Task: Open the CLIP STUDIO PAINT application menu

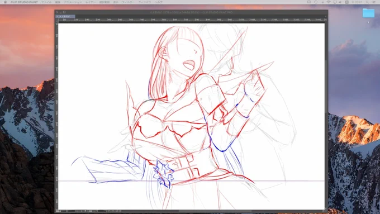Action: click(x=24, y=2)
